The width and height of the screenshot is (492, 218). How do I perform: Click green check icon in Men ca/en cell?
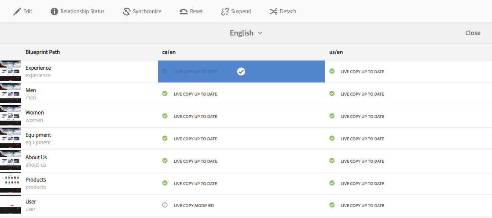tap(165, 93)
